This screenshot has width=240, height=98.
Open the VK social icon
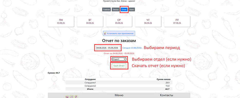click(67, 97)
